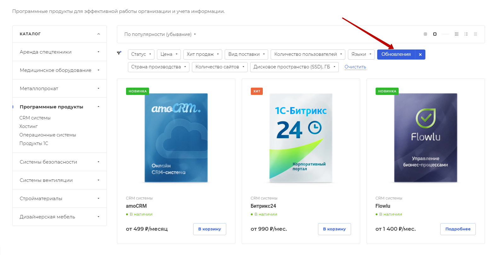Click 'В наличии' status under amoCRM

[x=139, y=214]
